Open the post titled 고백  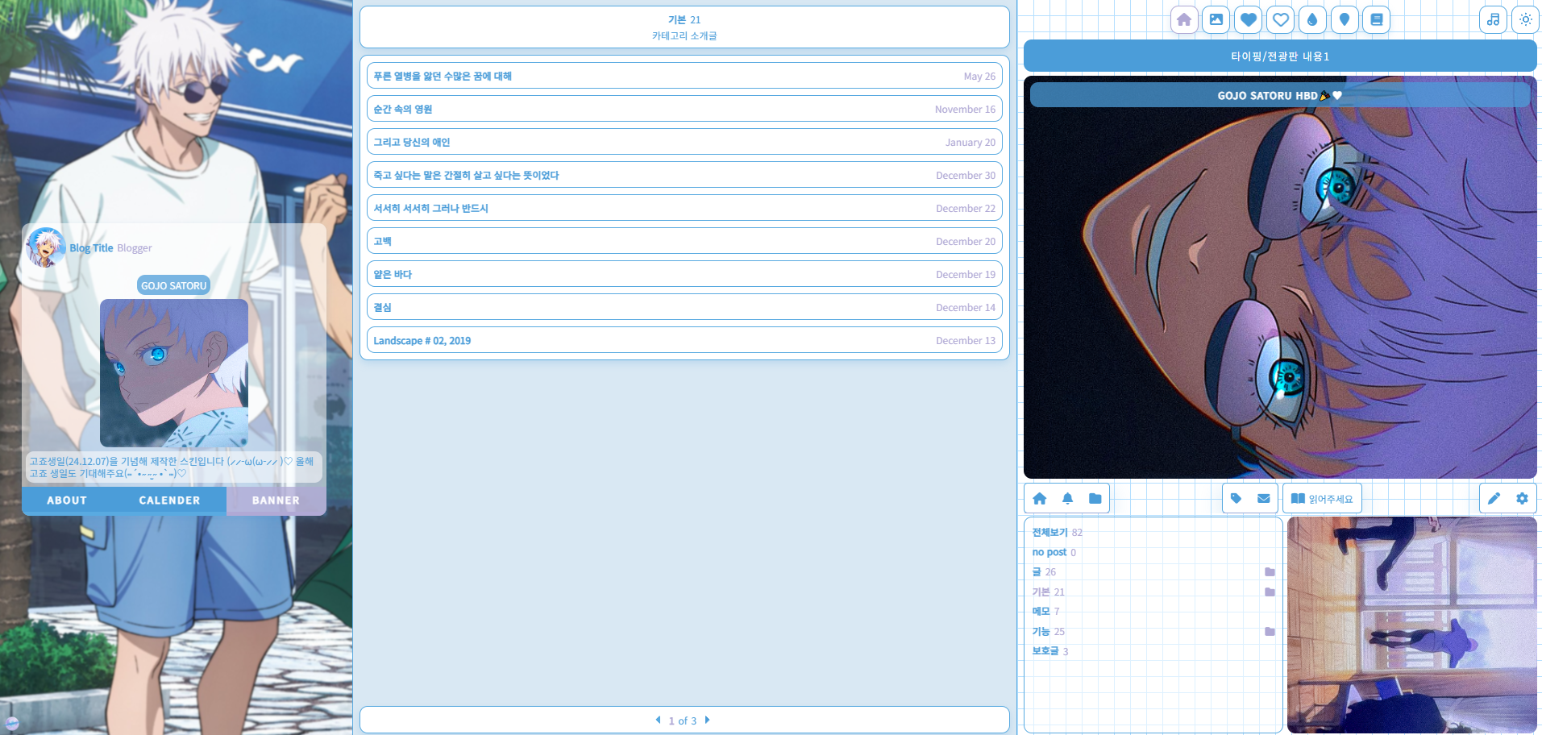pos(684,241)
